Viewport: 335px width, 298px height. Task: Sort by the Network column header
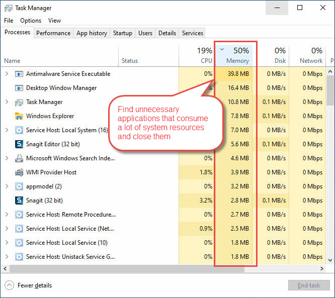(307, 56)
